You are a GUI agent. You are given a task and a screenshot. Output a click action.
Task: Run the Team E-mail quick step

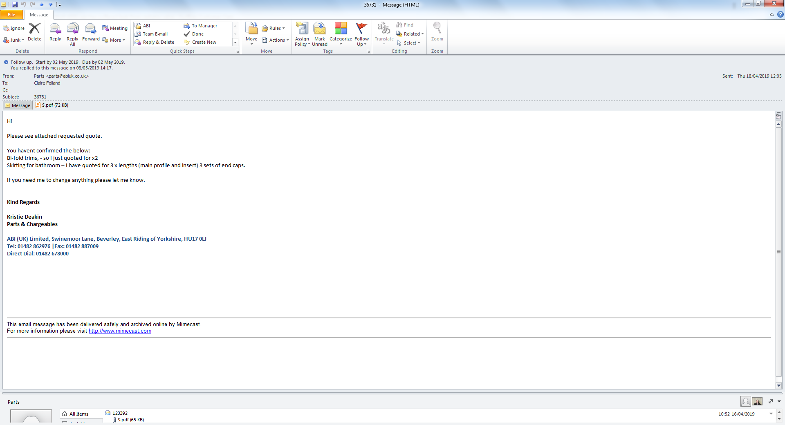[157, 34]
